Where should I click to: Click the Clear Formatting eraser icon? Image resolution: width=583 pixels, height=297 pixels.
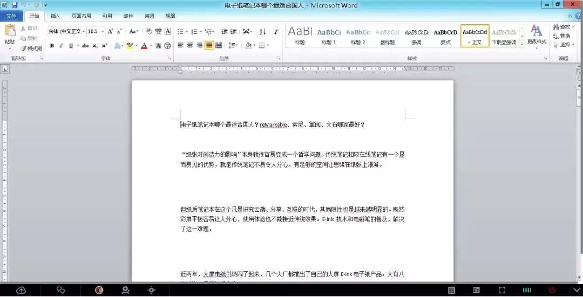tap(149, 32)
